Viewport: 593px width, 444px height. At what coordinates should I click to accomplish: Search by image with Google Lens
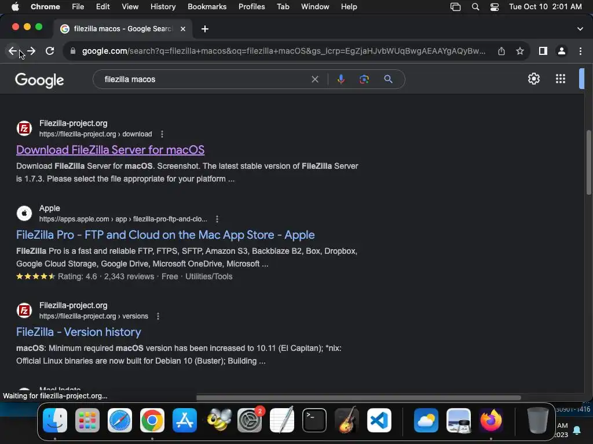(x=364, y=79)
